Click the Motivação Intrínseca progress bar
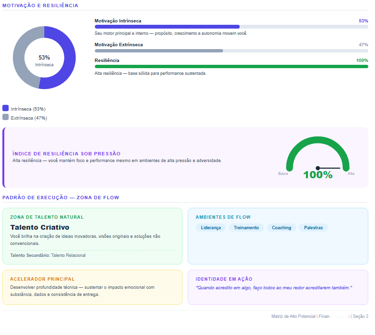 231,27
